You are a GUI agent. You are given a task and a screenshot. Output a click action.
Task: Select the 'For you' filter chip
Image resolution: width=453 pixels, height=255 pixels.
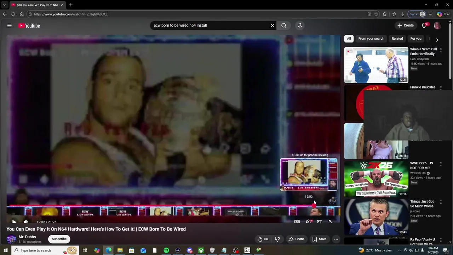[416, 39]
